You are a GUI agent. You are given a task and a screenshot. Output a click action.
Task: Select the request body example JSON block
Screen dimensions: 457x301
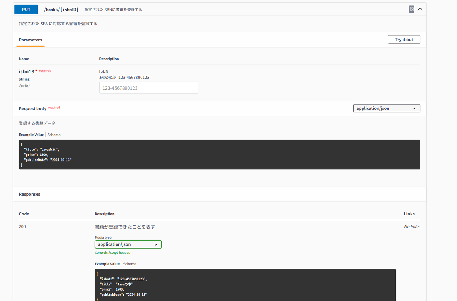tap(219, 154)
